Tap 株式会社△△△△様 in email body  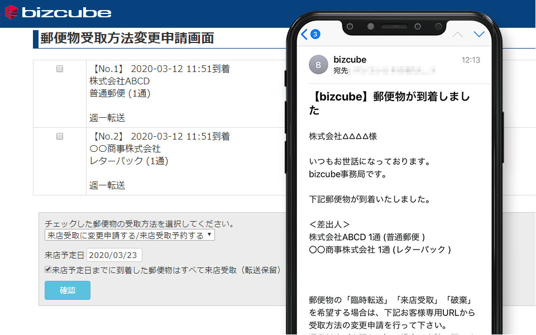click(x=343, y=136)
